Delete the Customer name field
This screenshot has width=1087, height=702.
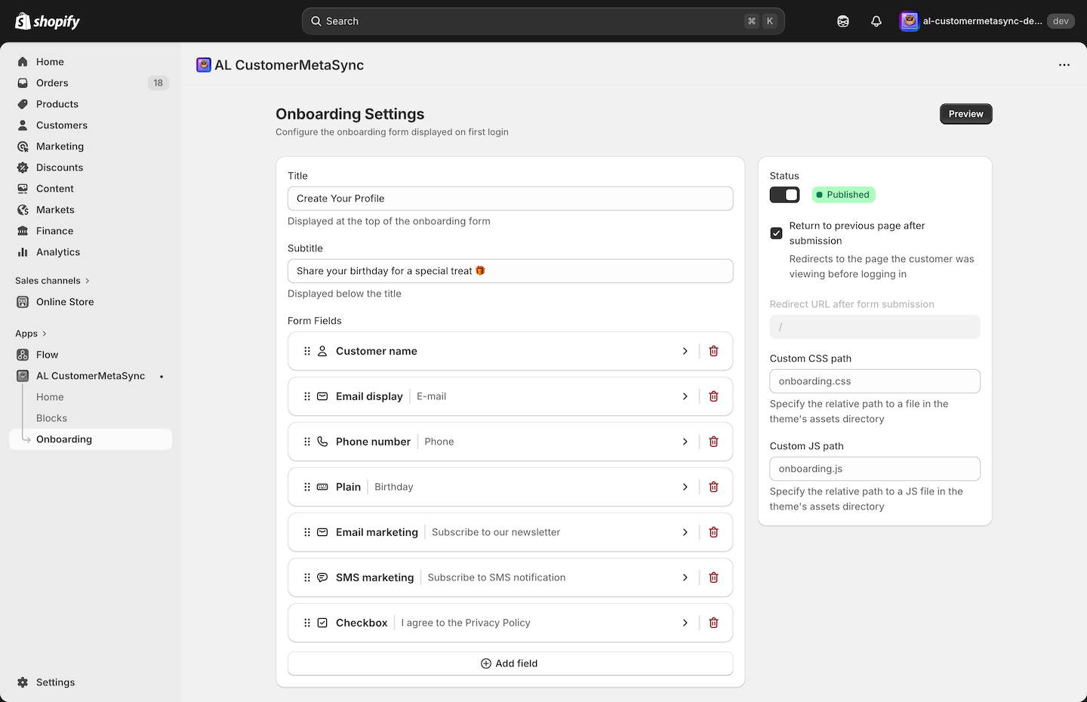tap(713, 351)
